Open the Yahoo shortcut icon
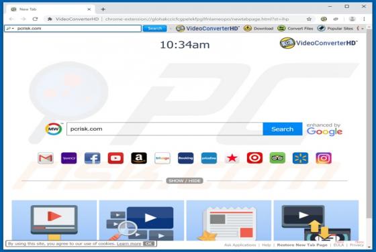This screenshot has height=252, width=376. coord(68,158)
